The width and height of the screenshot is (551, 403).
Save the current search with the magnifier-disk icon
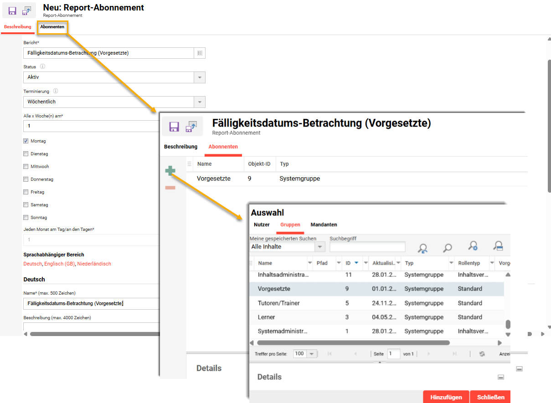click(498, 246)
